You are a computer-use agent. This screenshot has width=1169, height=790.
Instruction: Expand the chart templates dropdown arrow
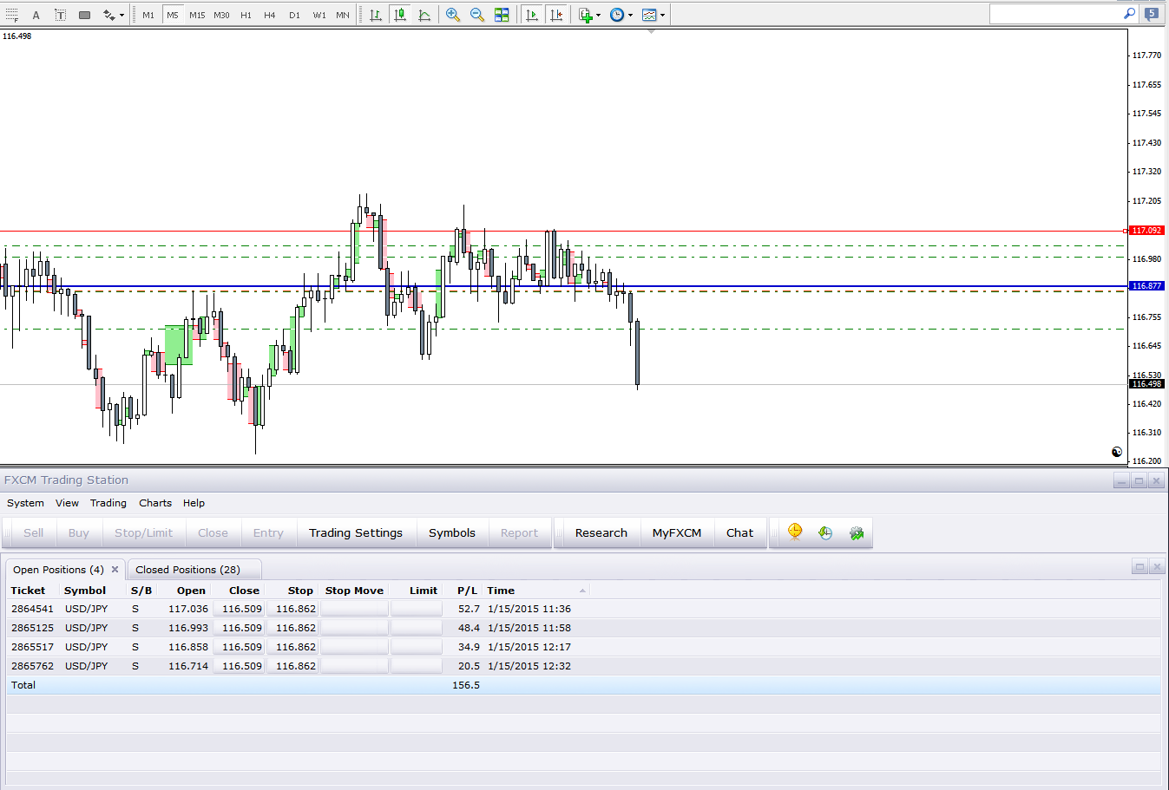point(662,16)
